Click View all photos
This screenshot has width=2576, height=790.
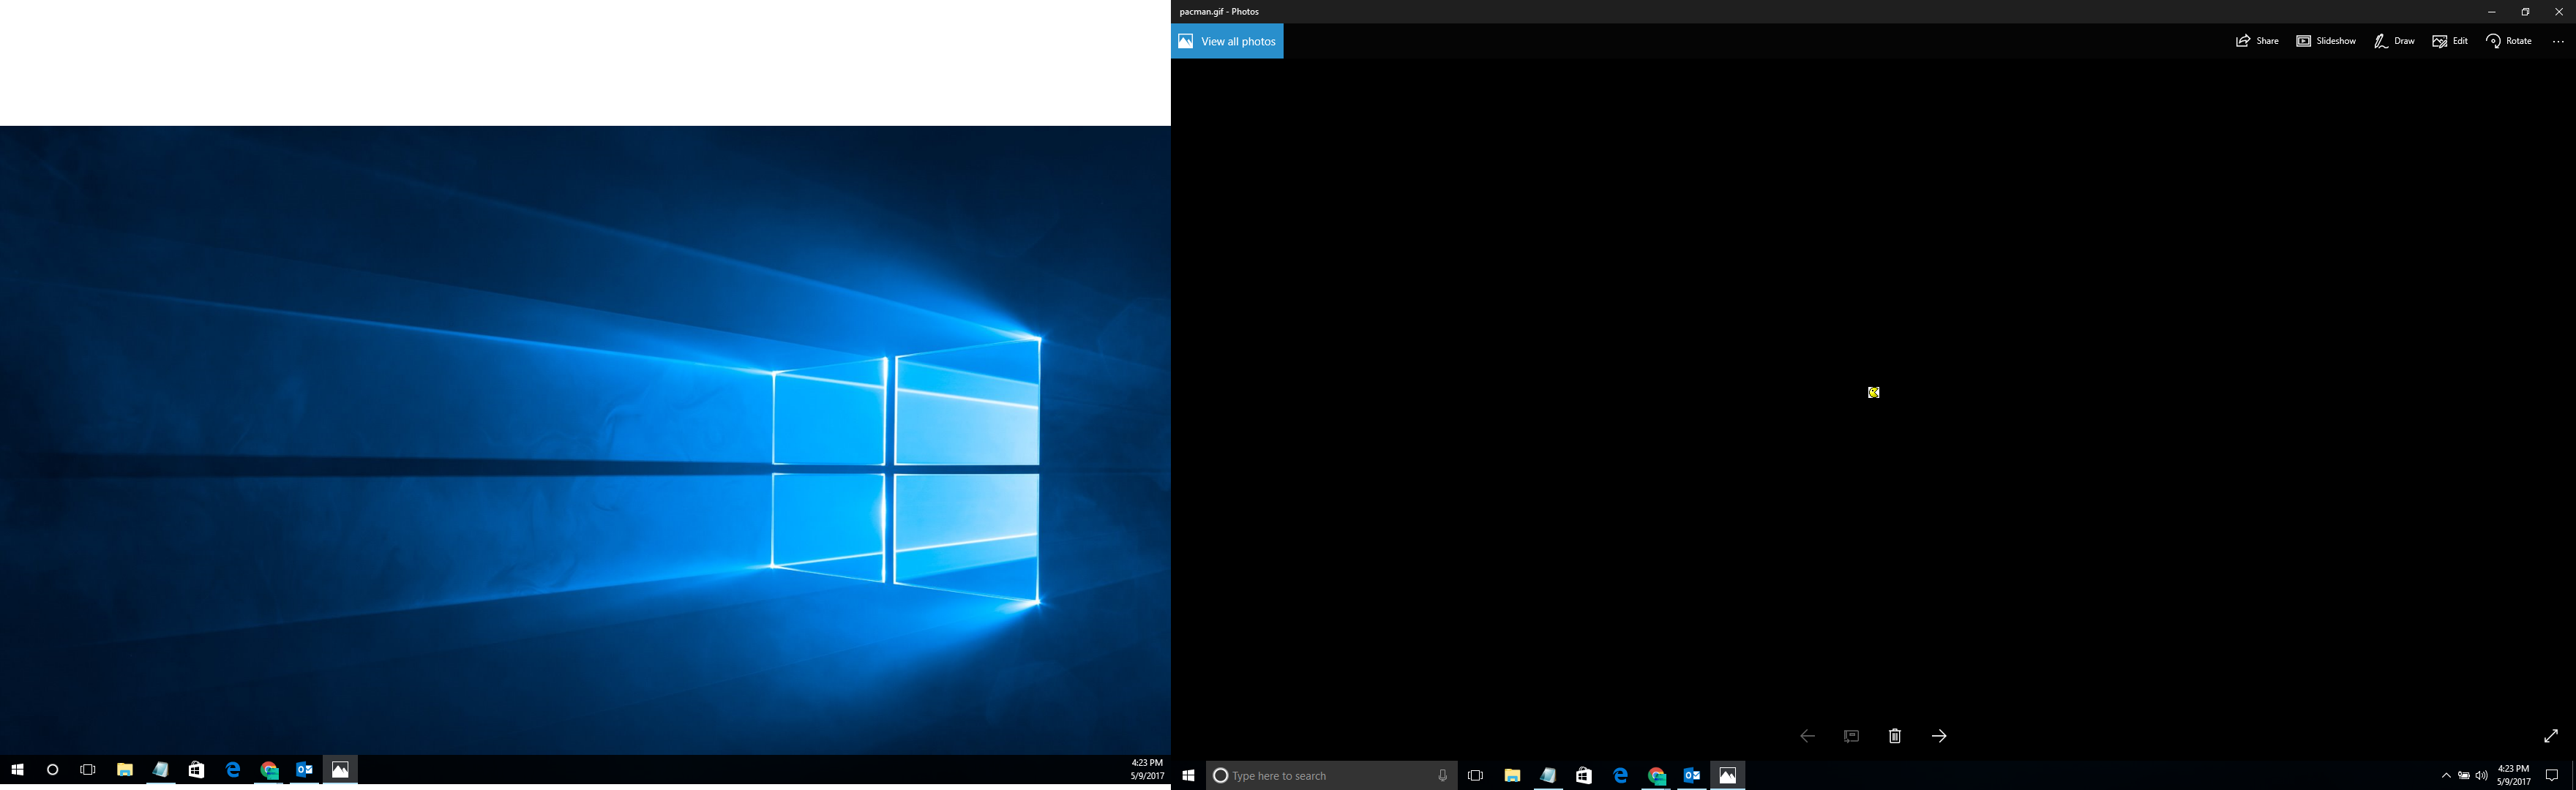coord(1227,41)
